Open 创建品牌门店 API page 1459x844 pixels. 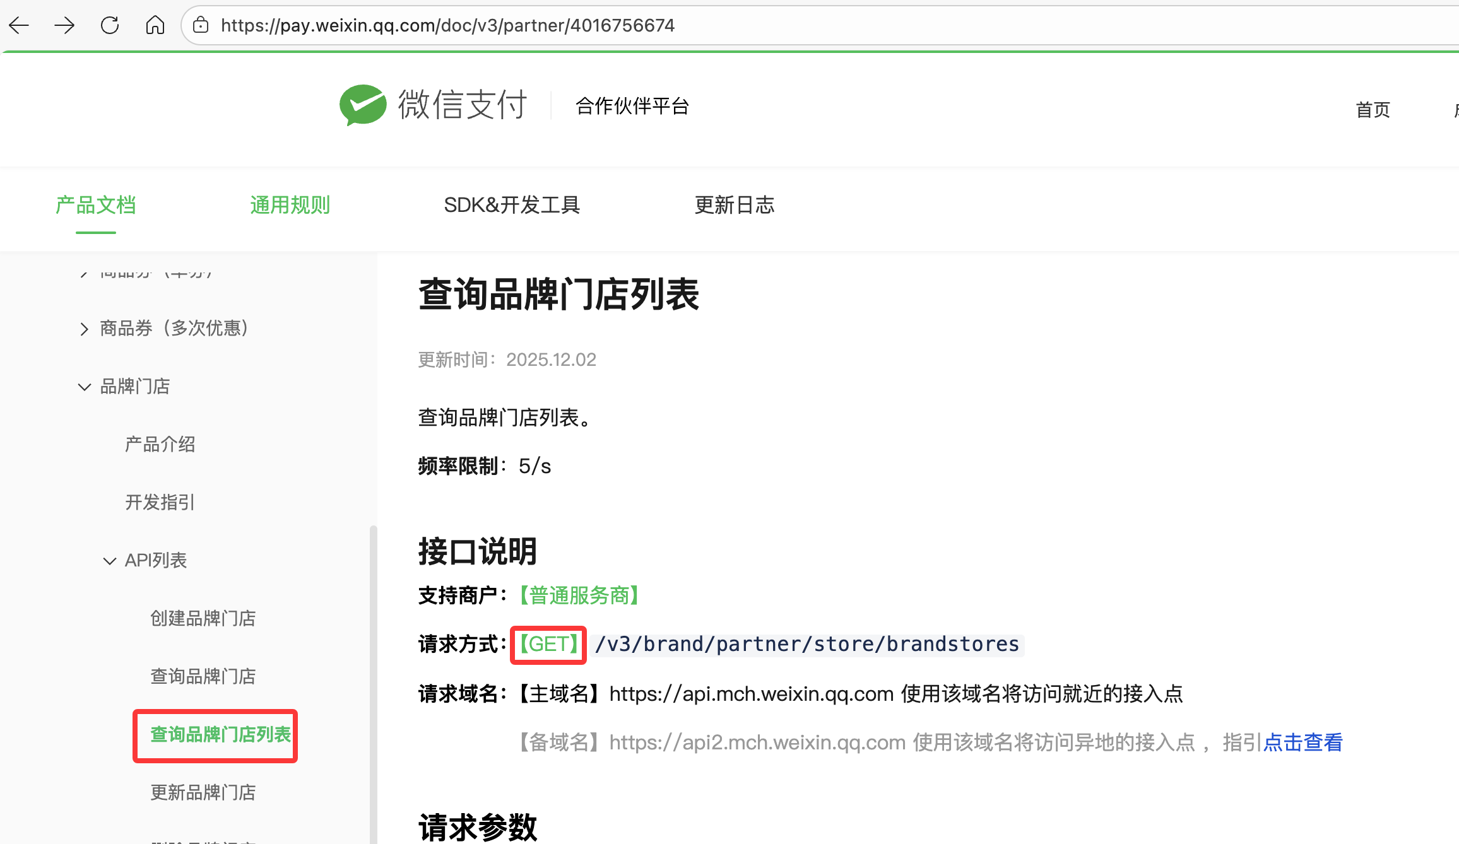click(203, 618)
